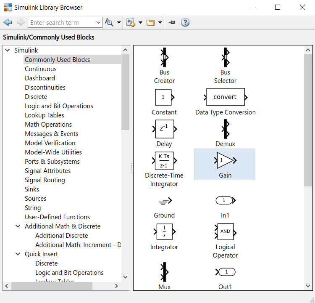Open the new model dropdown arrow

tap(140, 22)
